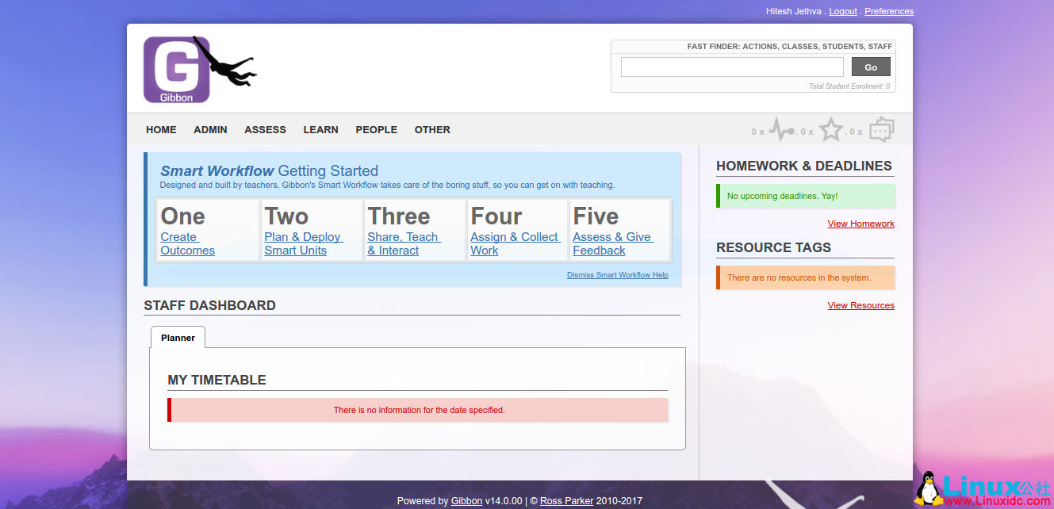Click the View Homework link
1054x509 pixels.
click(x=860, y=224)
